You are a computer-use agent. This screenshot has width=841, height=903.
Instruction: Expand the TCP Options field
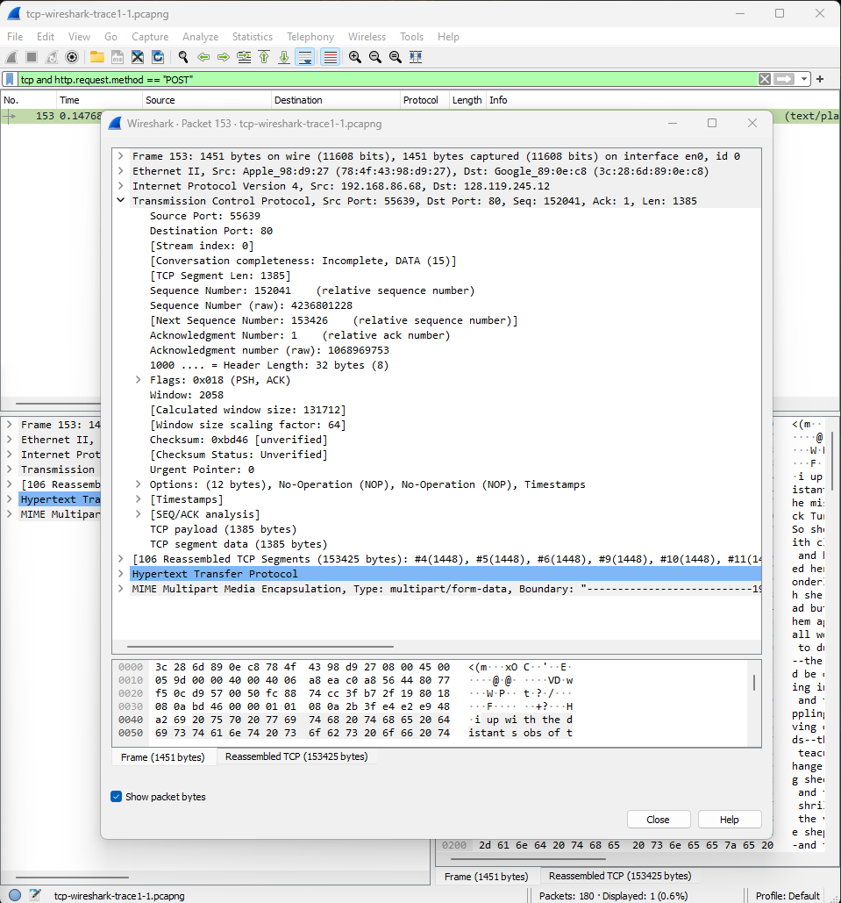(139, 484)
